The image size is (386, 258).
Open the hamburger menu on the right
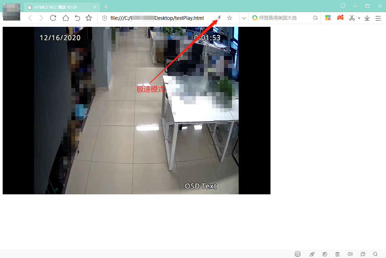click(x=379, y=18)
